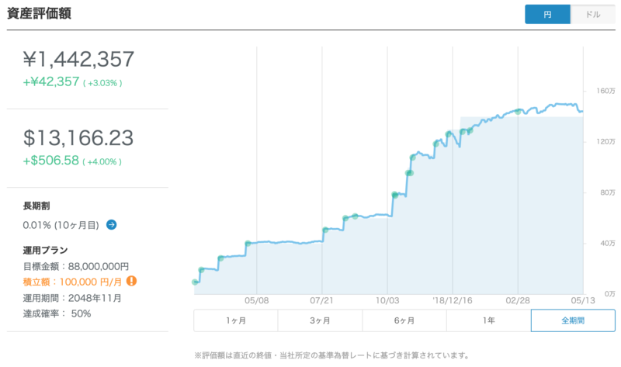Image resolution: width=621 pixels, height=367 pixels.
Task: Click the deposit marker at the 05/08 gridline
Action: pos(248,244)
